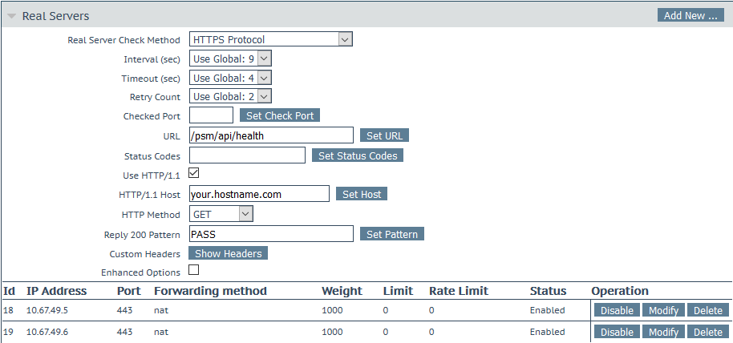Click the Set Pattern button

[x=391, y=234]
